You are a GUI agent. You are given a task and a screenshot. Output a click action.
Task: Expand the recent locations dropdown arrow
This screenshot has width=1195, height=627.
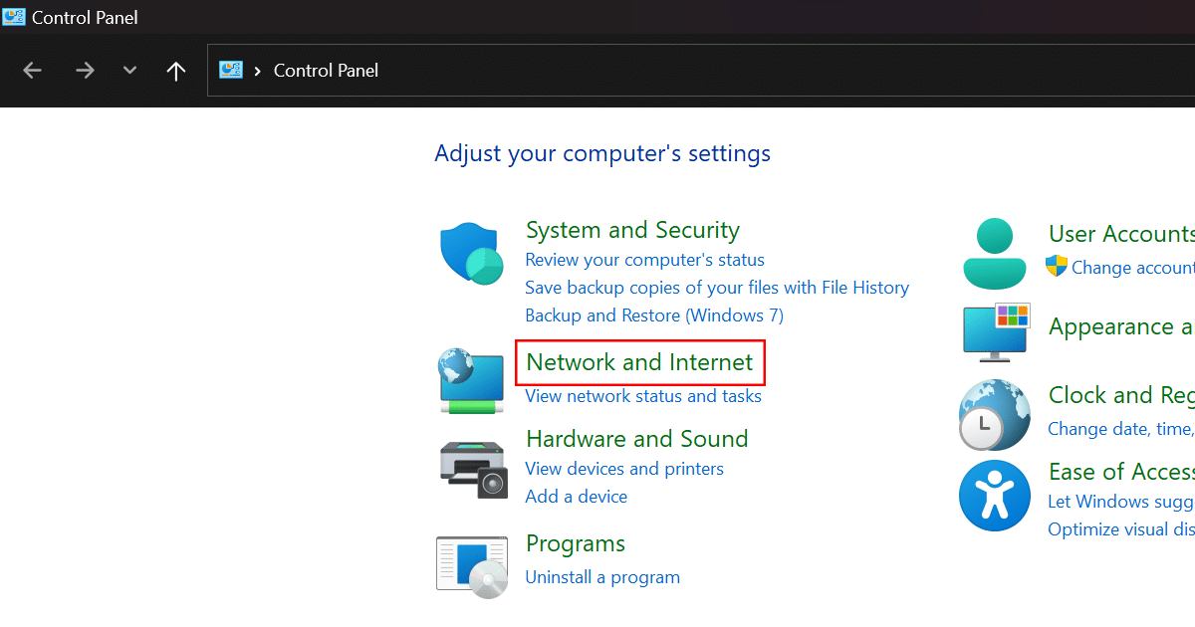pos(129,71)
